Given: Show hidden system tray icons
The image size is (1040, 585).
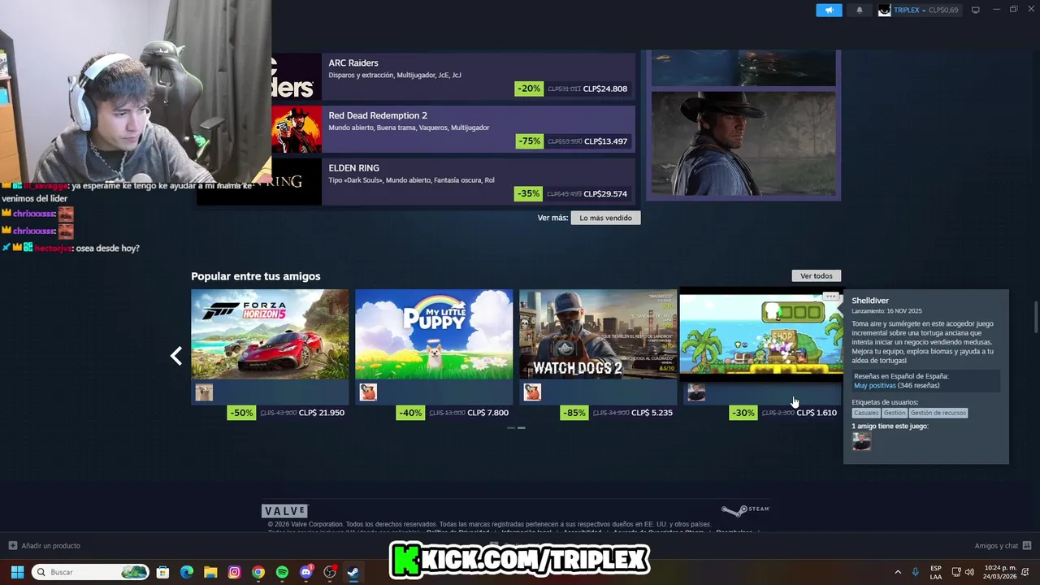Looking at the screenshot, I should (898, 572).
